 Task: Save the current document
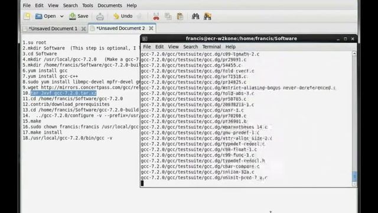(79, 16)
